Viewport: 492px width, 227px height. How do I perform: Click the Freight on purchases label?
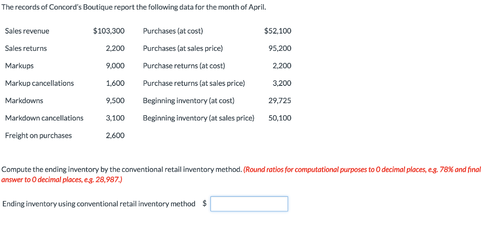tap(38, 136)
